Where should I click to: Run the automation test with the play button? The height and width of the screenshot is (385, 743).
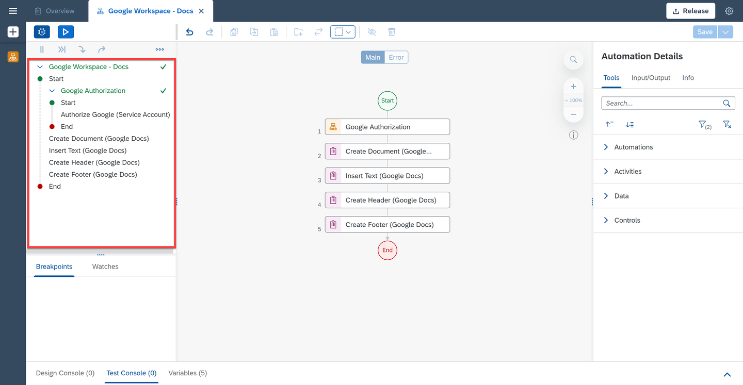click(x=66, y=32)
